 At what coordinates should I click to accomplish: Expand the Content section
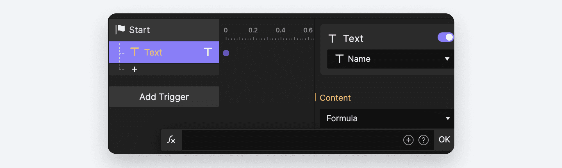click(x=335, y=98)
